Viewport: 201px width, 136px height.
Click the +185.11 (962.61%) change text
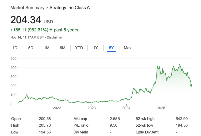pos(29,30)
